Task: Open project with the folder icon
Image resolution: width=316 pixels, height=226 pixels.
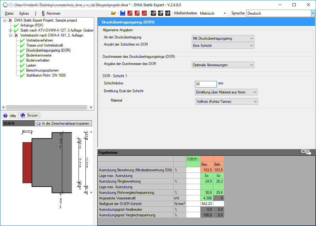Action: pyautogui.click(x=113, y=13)
